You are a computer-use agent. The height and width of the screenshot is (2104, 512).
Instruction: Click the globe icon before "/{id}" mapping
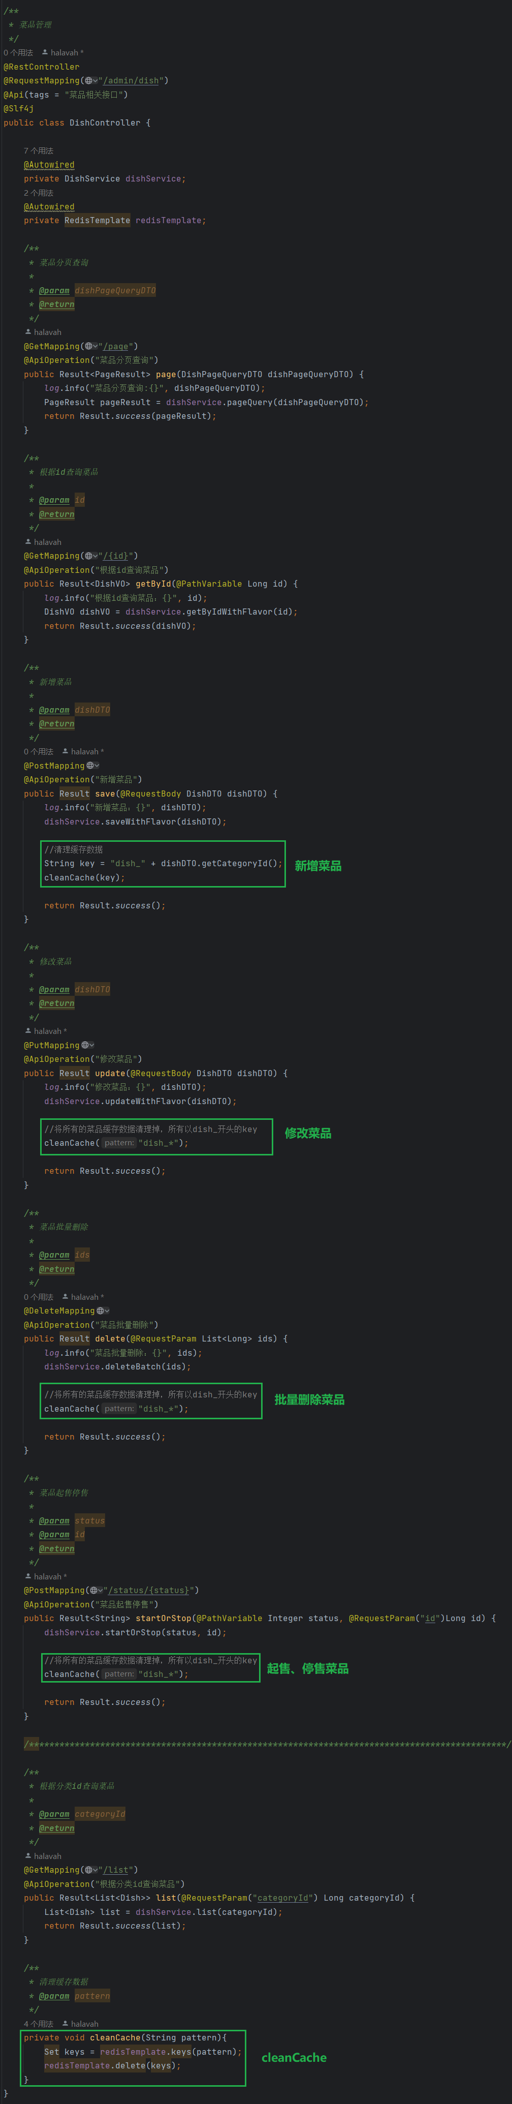(x=89, y=556)
